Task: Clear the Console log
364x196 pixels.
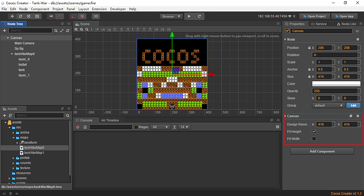Action: point(78,127)
